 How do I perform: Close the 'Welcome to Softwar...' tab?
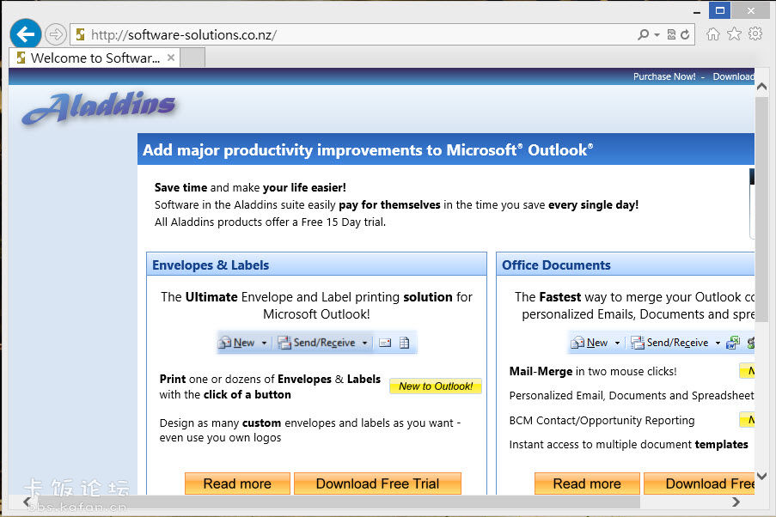tap(171, 58)
